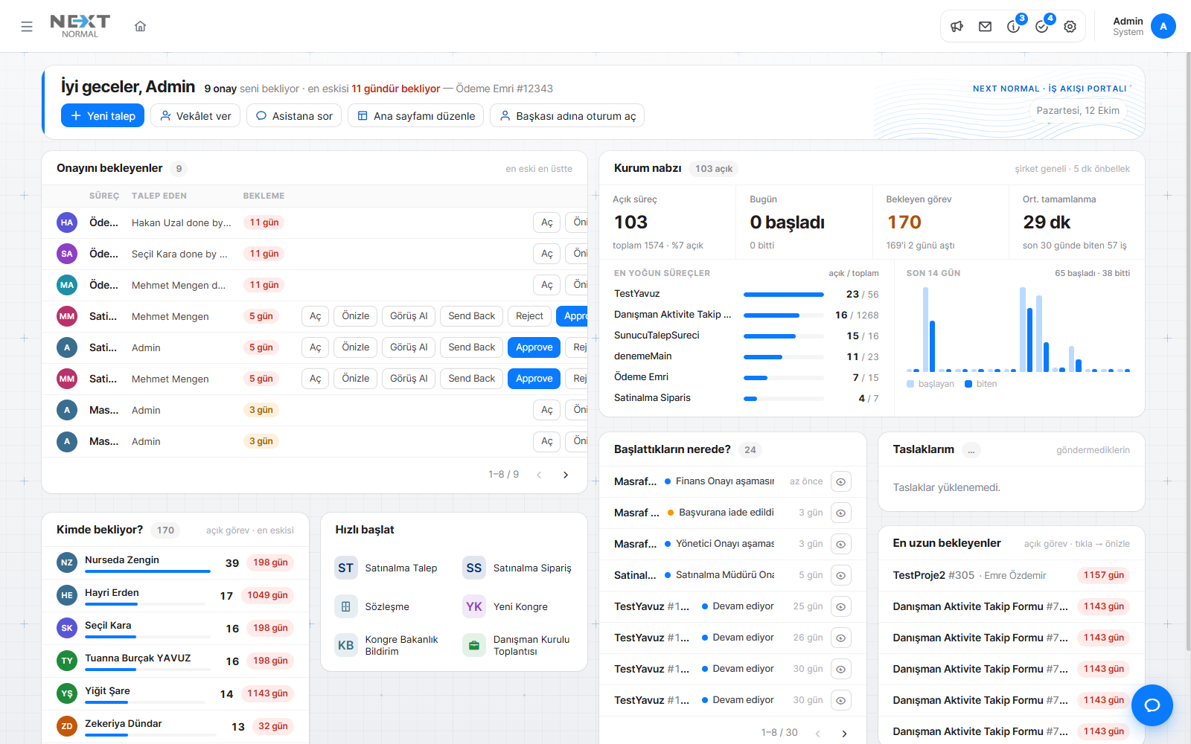Click Asistana sor button

point(294,115)
